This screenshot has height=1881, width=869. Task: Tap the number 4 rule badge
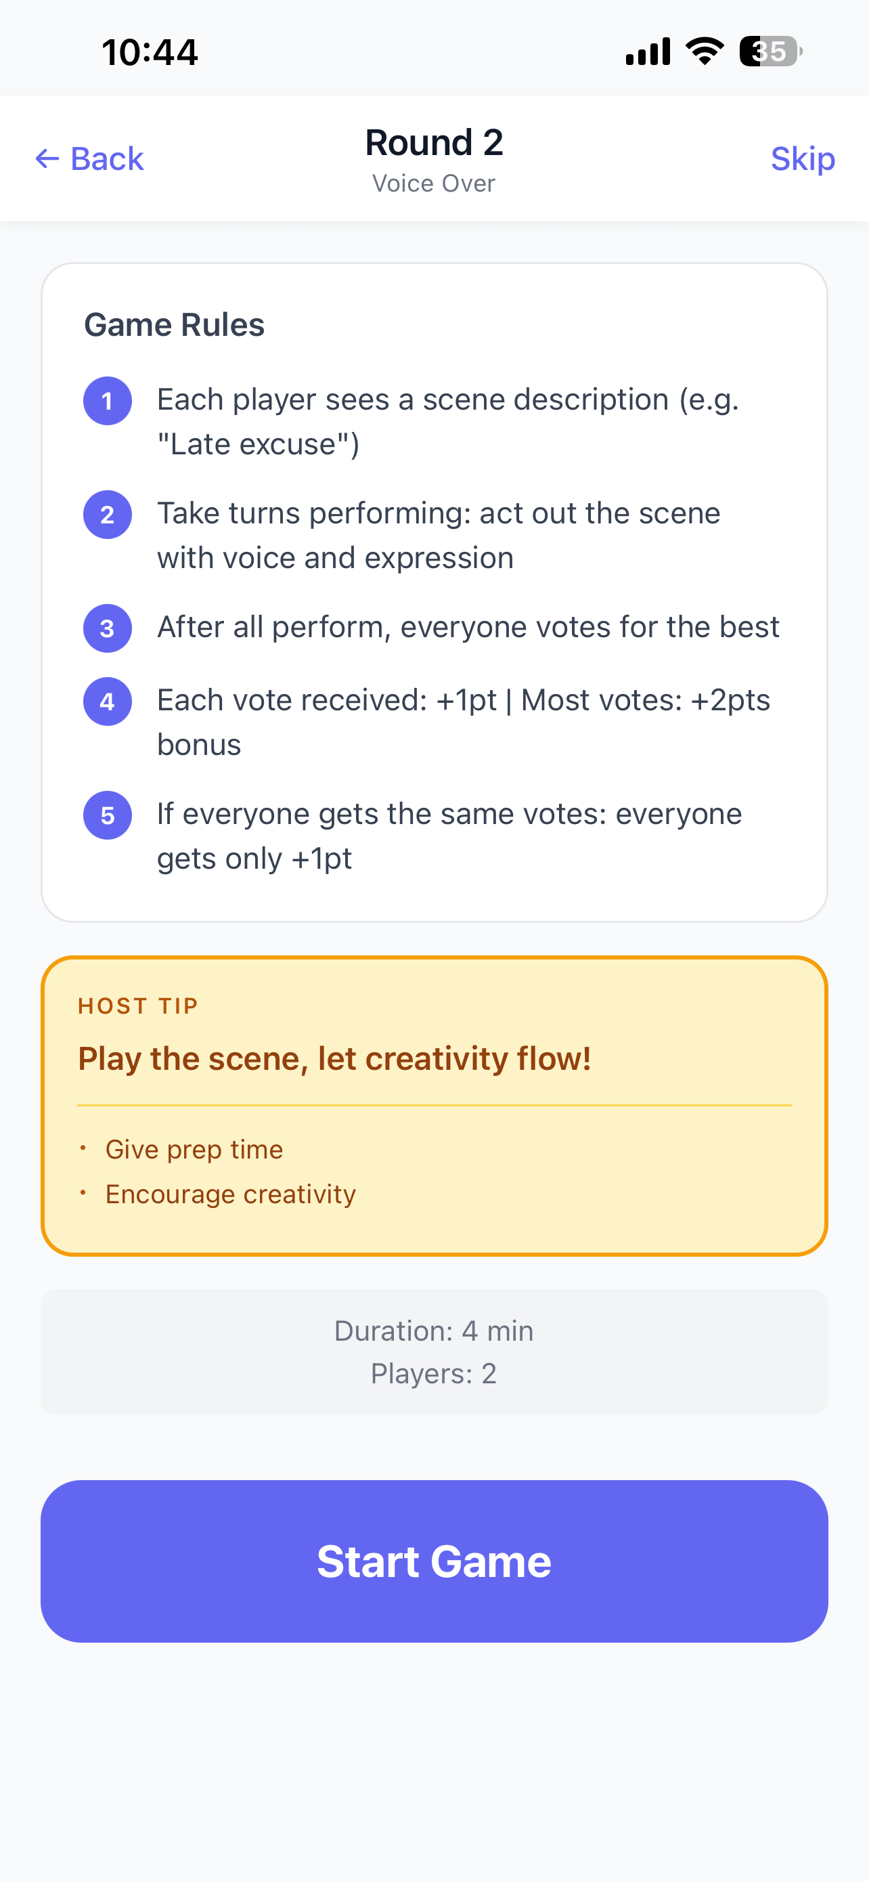[x=107, y=701]
